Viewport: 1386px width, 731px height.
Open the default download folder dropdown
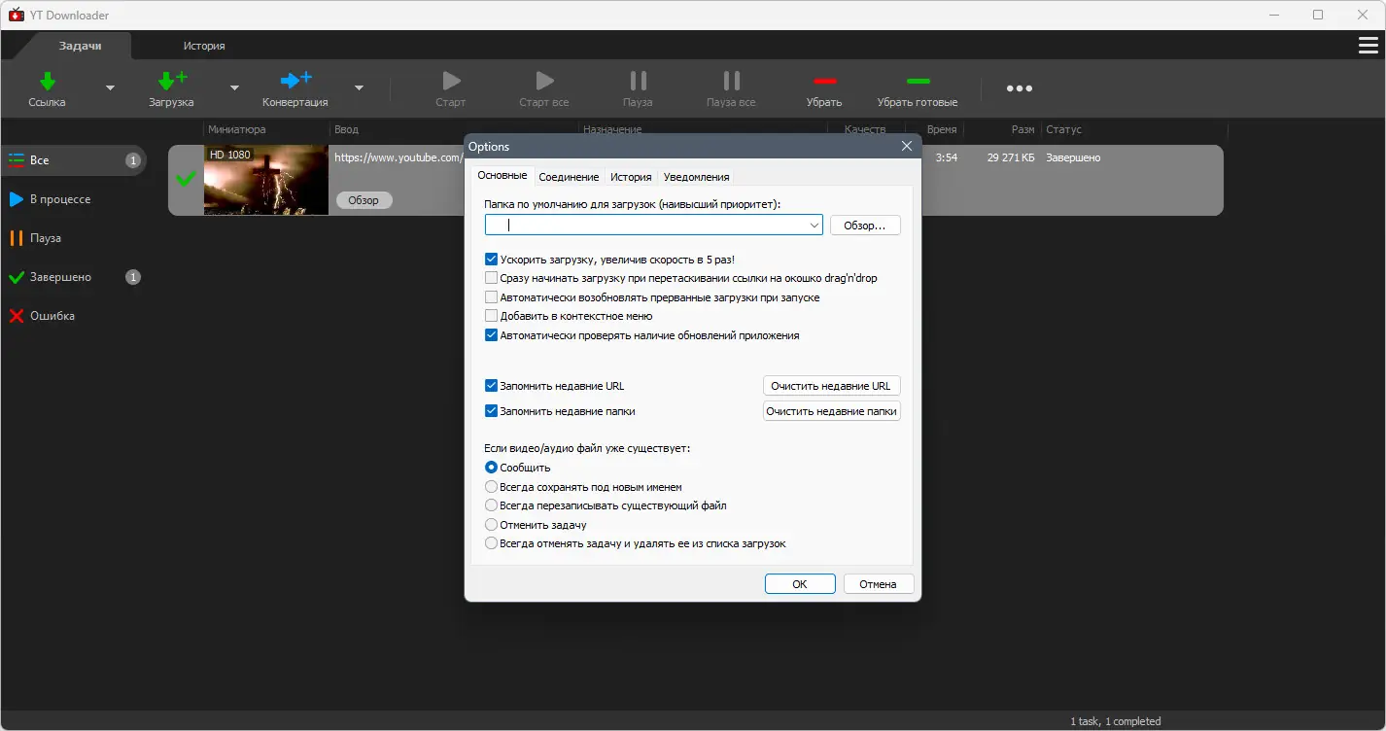coord(814,224)
